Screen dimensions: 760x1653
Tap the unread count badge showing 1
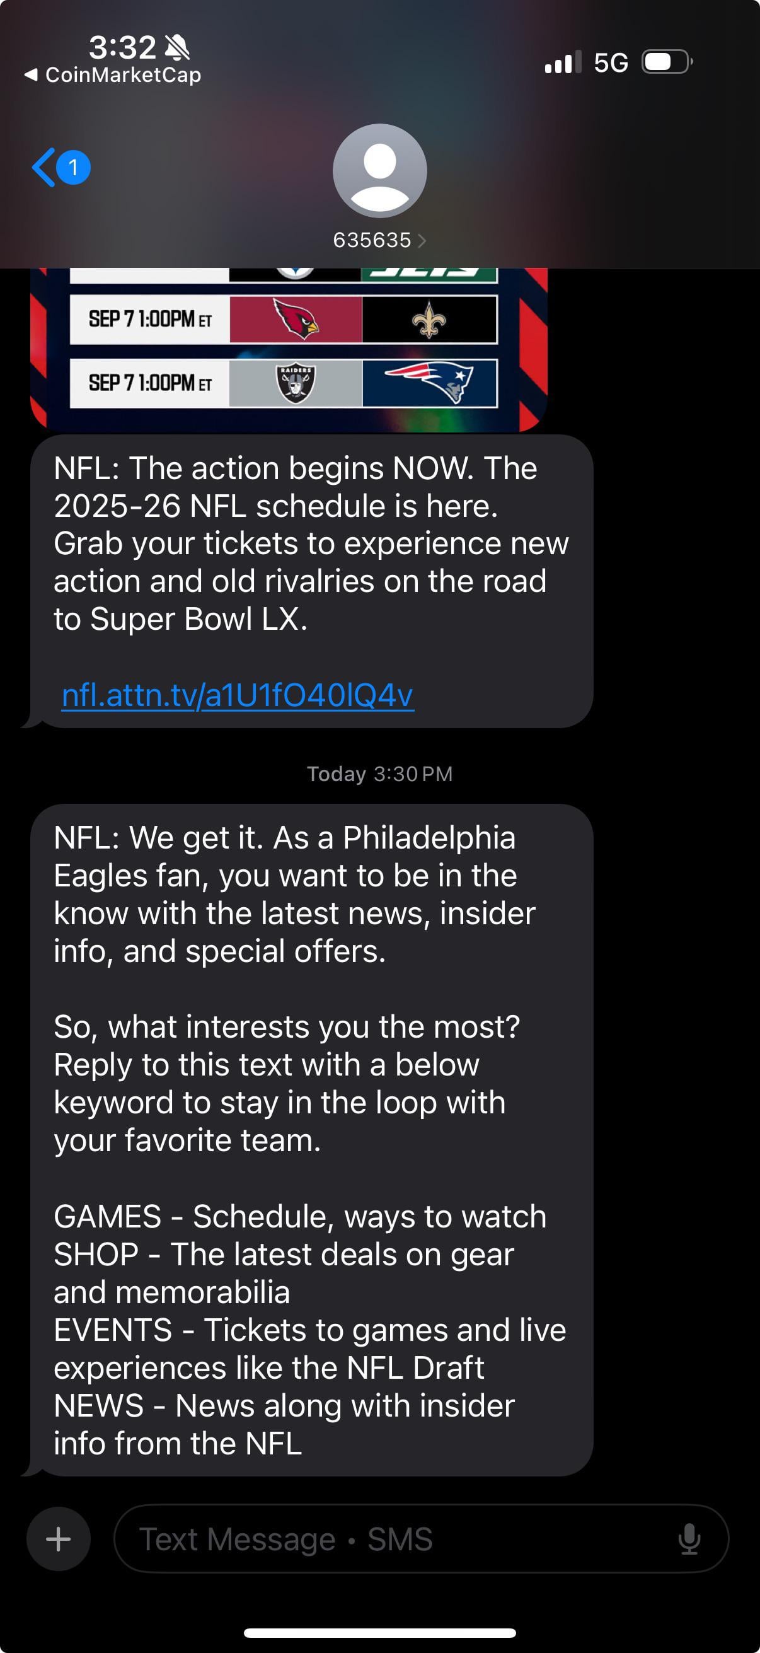pos(73,168)
